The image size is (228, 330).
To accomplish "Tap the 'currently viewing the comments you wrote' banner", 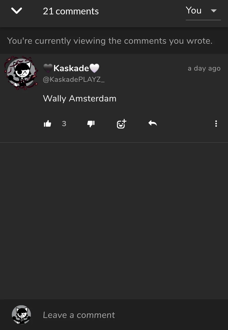I will tap(110, 41).
